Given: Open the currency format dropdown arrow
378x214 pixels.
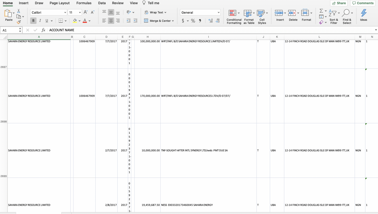Looking at the screenshot, I should click(x=188, y=21).
